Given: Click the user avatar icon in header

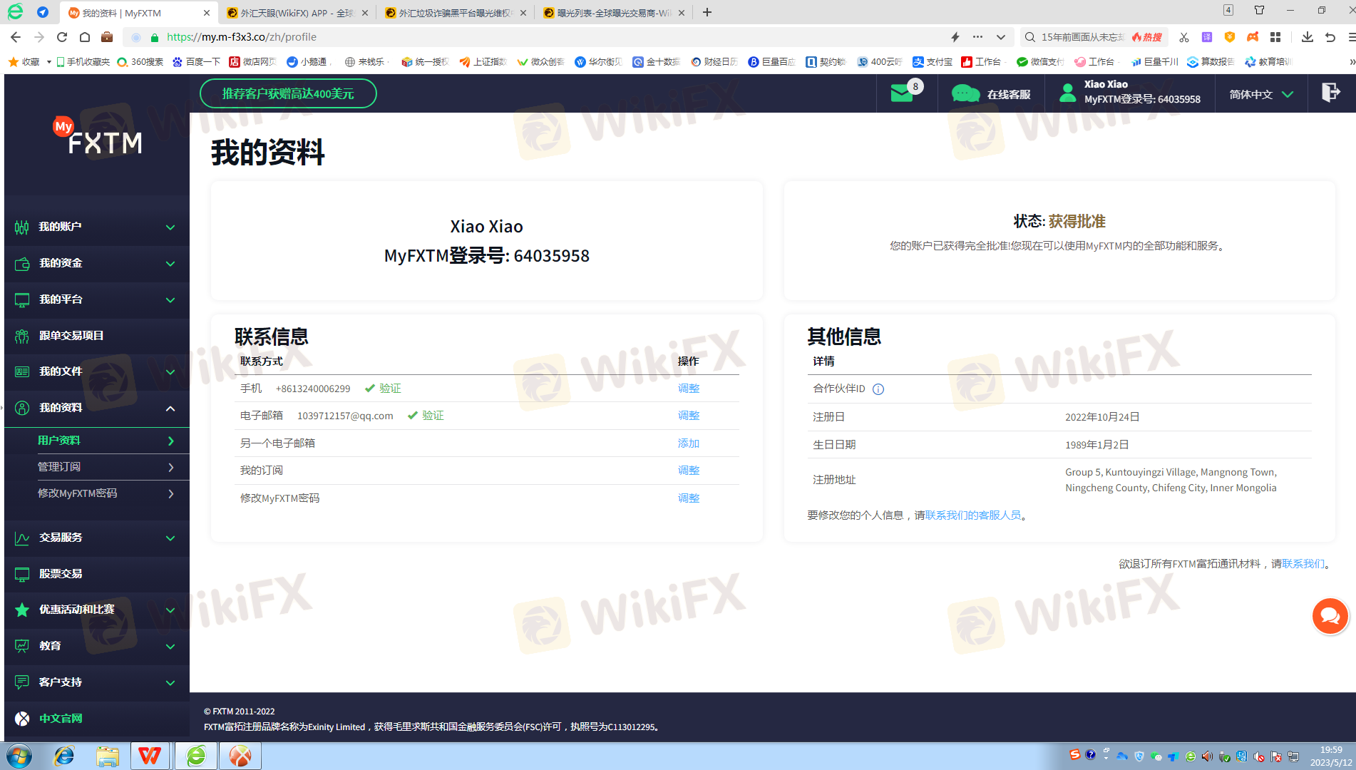Looking at the screenshot, I should click(x=1067, y=93).
